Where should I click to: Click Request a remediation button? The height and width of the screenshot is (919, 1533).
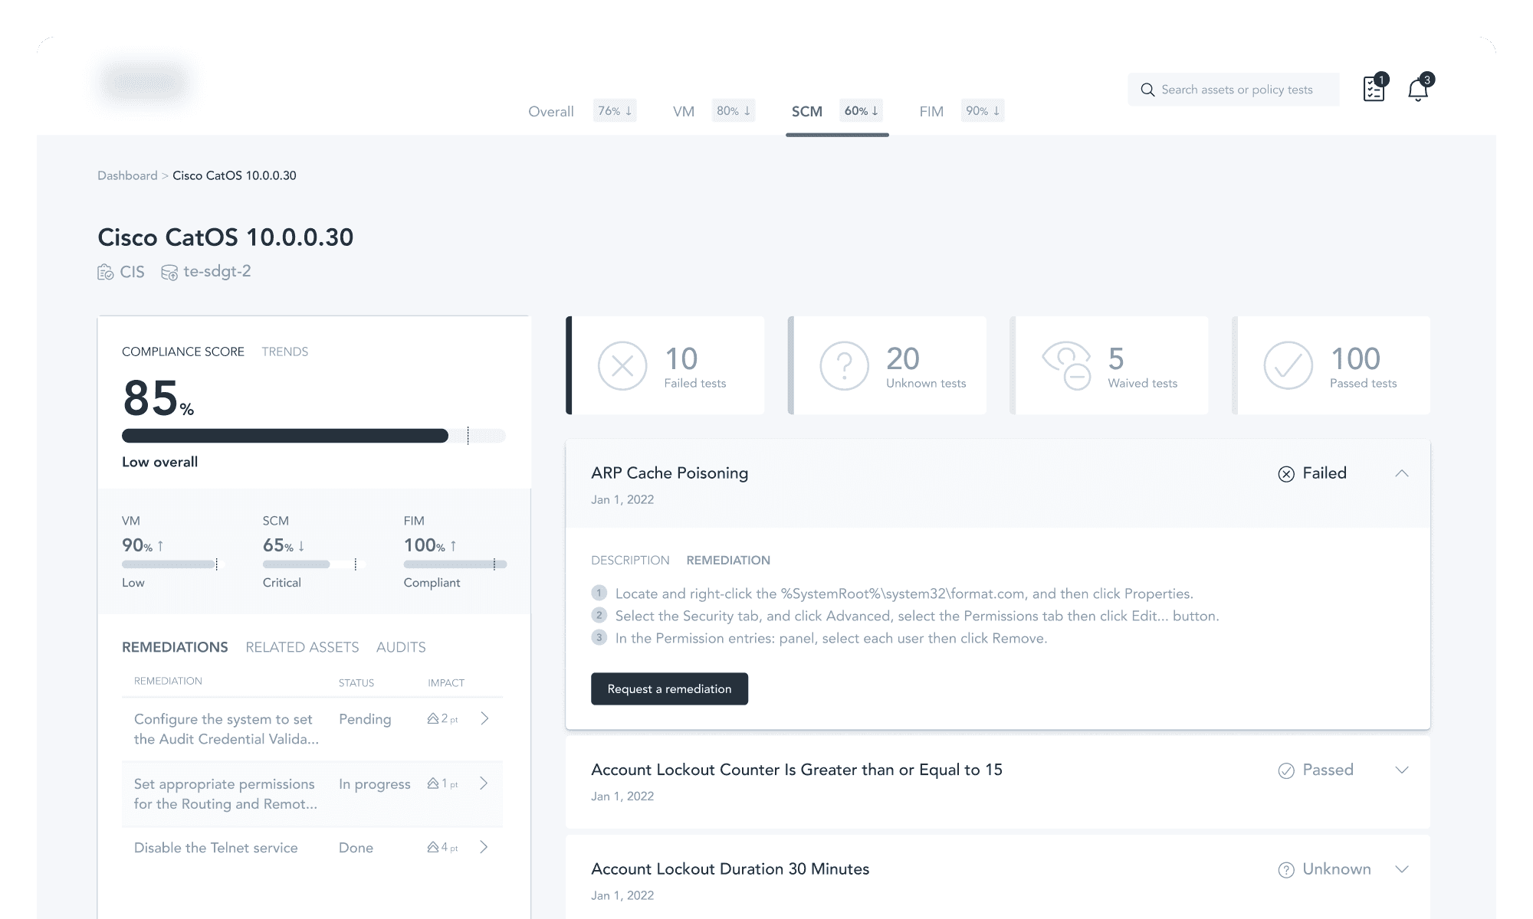[x=669, y=688]
